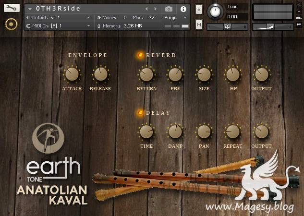The height and width of the screenshot is (216, 304).
Task: Click the Memory chip icon
Action: (x=99, y=26)
